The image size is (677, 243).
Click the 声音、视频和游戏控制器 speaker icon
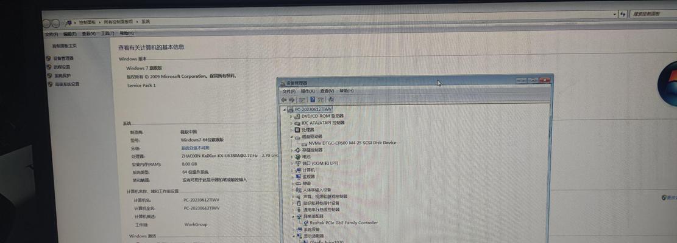pos(299,197)
